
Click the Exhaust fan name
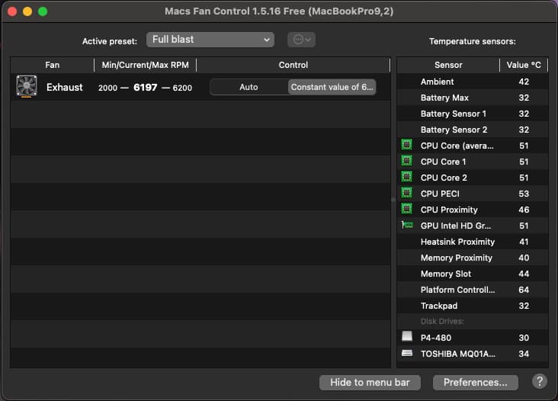pyautogui.click(x=64, y=87)
